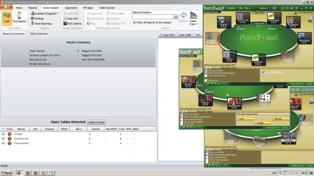Image resolution: width=314 pixels, height=176 pixels.
Task: Open TableScanner Settings
Action: [x=113, y=18]
